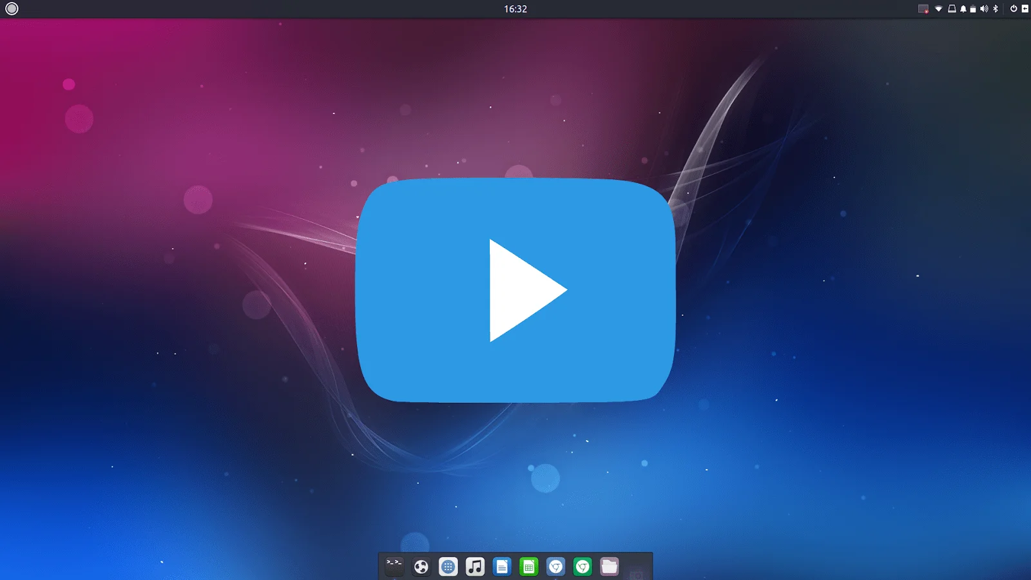Open LibreOffice Writer from the dock
The height and width of the screenshot is (580, 1031).
502,566
